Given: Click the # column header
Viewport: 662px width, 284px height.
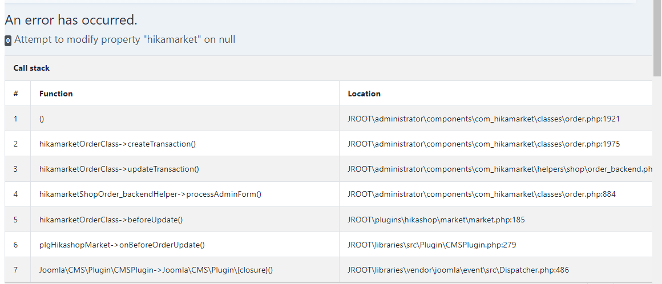Looking at the screenshot, I should pyautogui.click(x=16, y=94).
